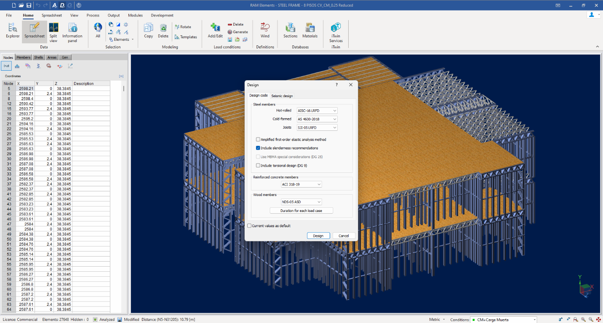Create a new file from quick access bar

click(13, 5)
